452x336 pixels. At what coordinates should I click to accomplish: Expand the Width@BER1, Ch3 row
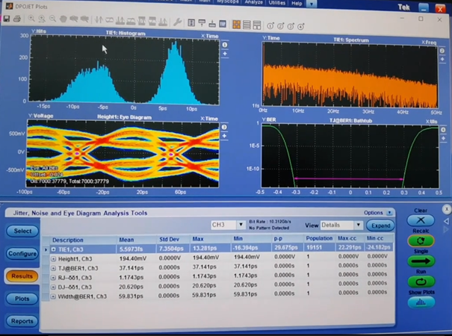point(54,296)
